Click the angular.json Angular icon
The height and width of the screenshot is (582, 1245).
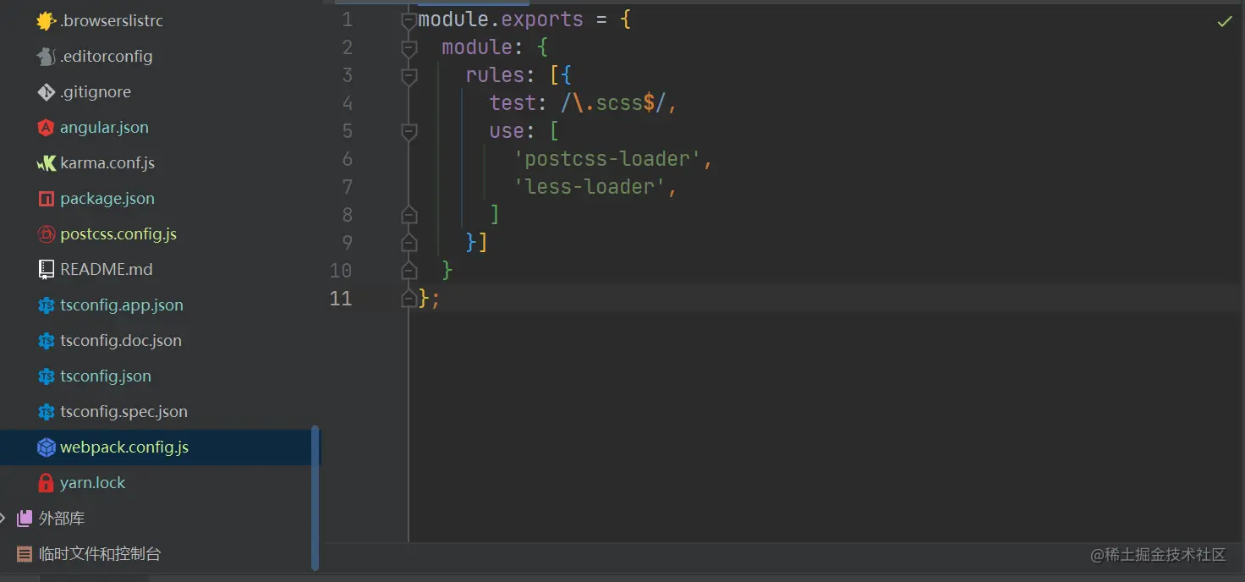point(47,128)
